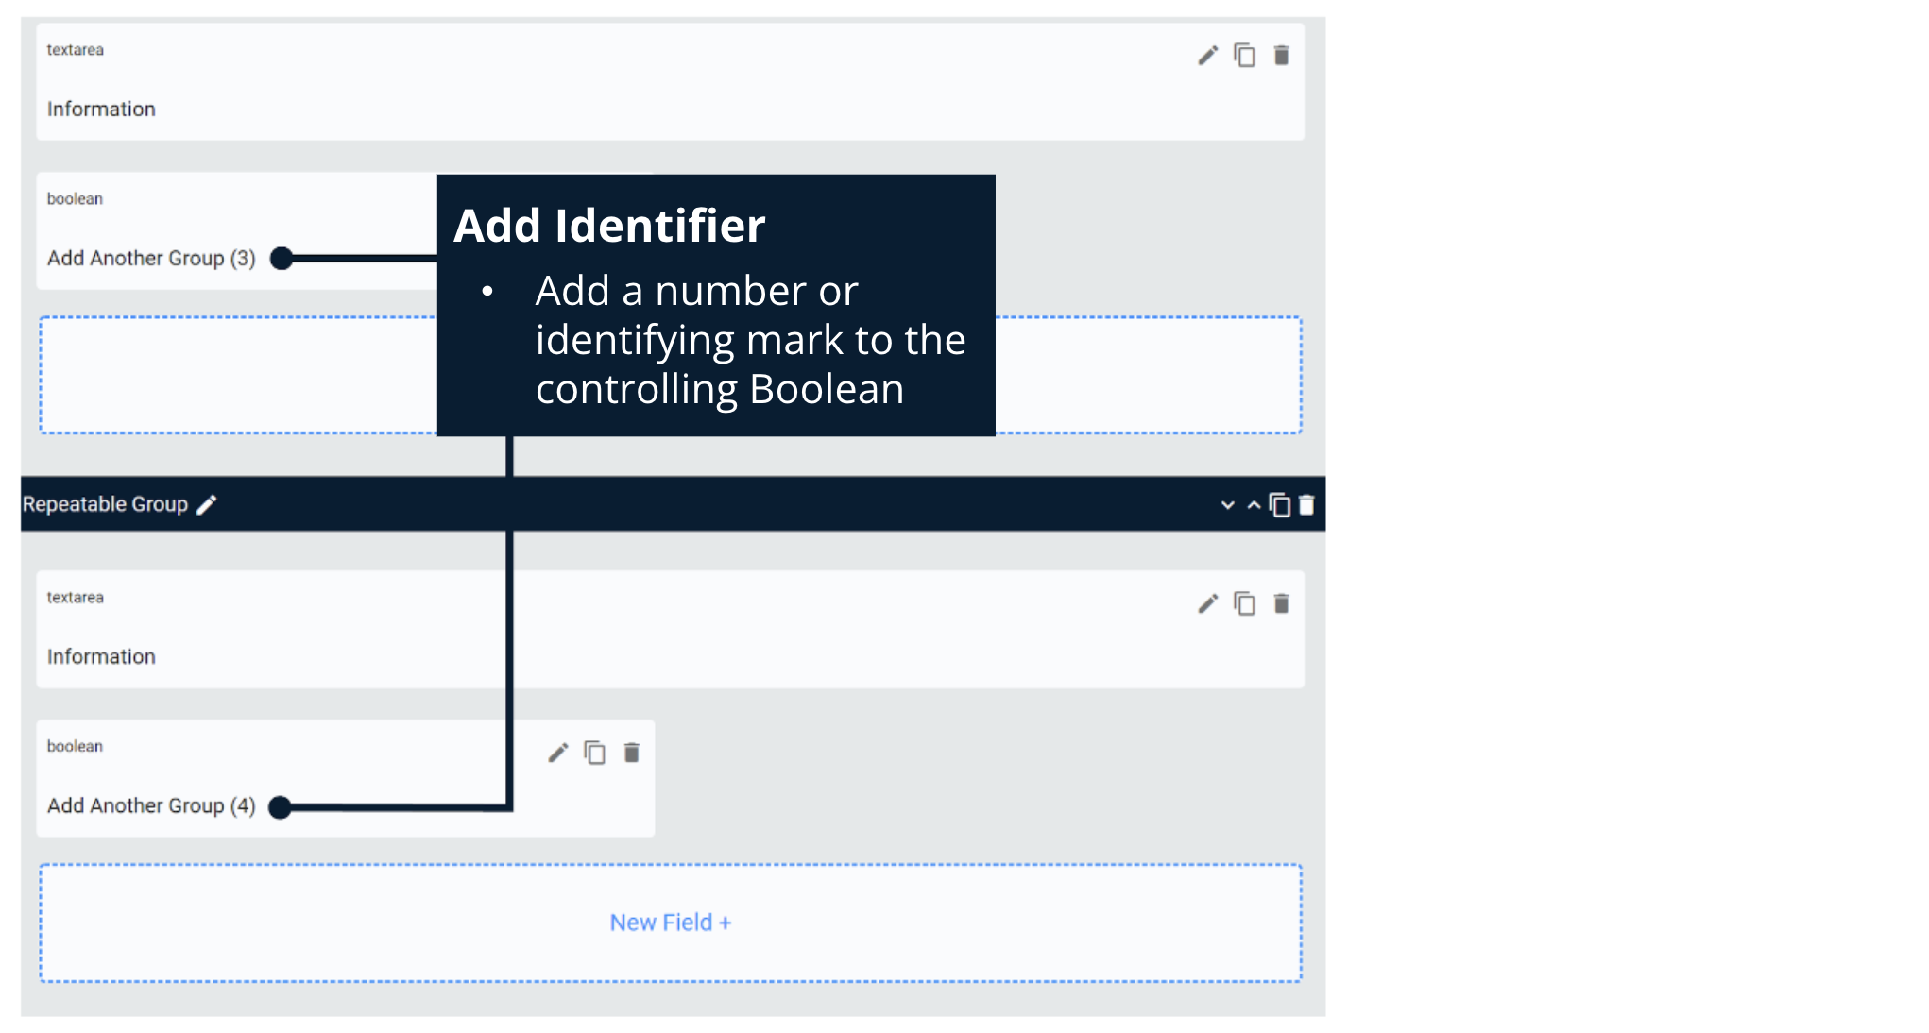Duplicate the Repeatable Group

(1280, 505)
